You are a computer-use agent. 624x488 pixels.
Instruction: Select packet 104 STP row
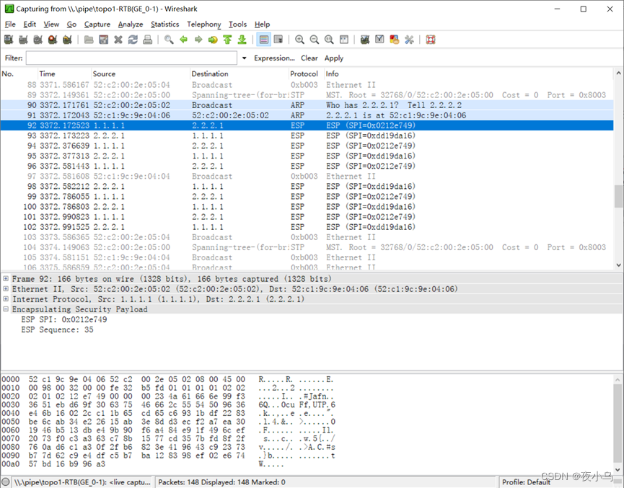click(x=307, y=247)
